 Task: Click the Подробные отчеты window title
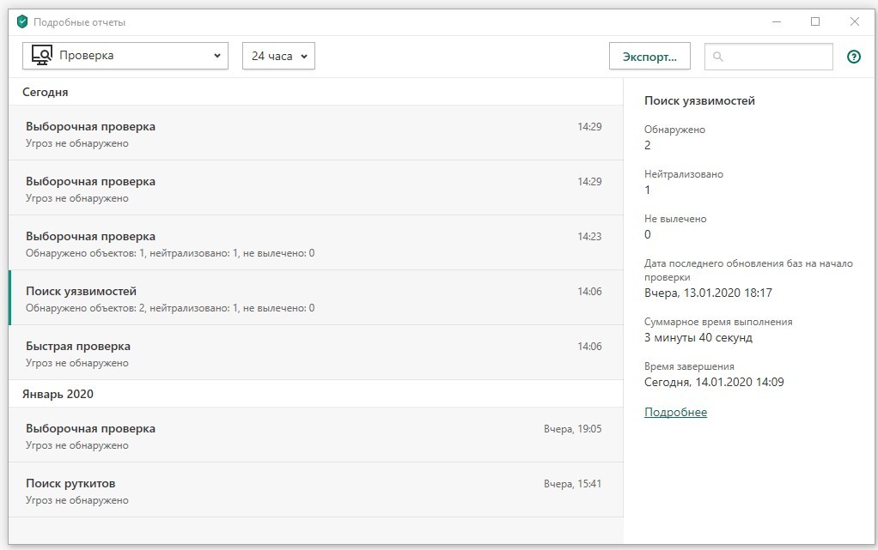click(79, 22)
